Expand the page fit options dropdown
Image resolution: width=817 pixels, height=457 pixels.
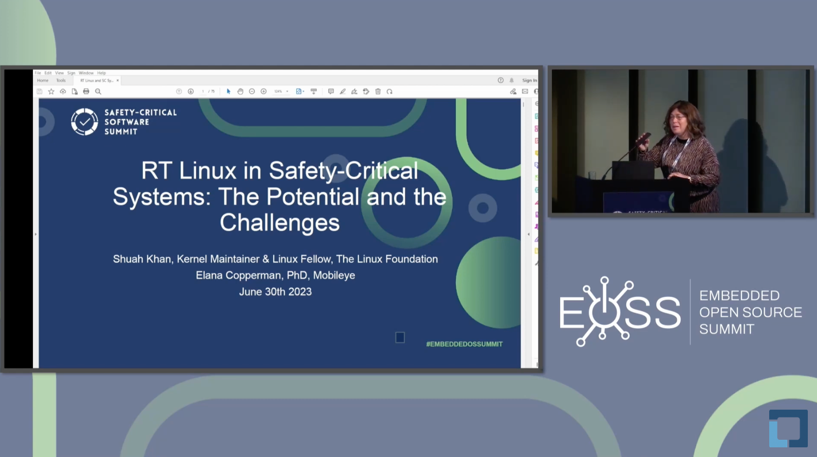303,91
